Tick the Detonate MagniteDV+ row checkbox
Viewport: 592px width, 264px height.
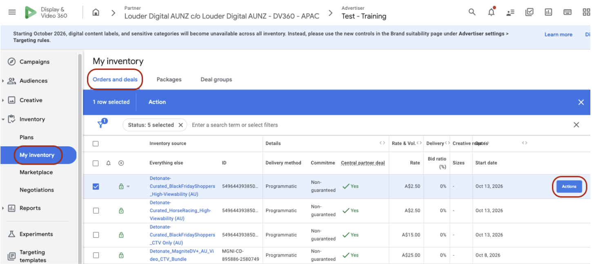tap(96, 255)
